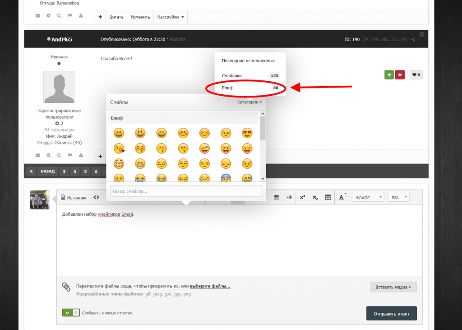Screen dimensions: 462x330
Task: Expand the Шрифт font dropdown
Action: coord(368,197)
